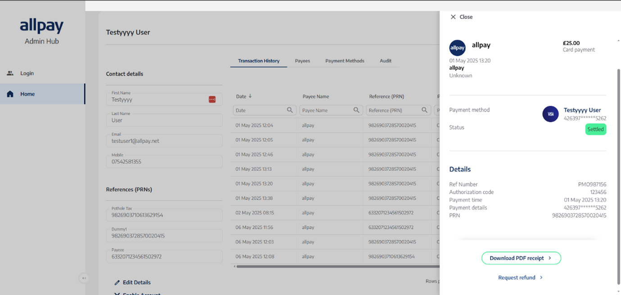This screenshot has height=295, width=621.
Task: Click the arrow in Download PDF receipt
Action: point(550,258)
